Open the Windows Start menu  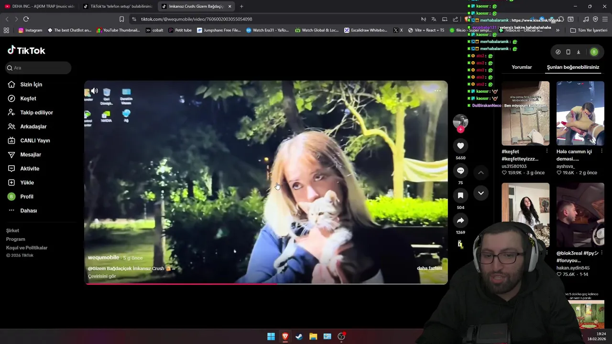pos(271,336)
